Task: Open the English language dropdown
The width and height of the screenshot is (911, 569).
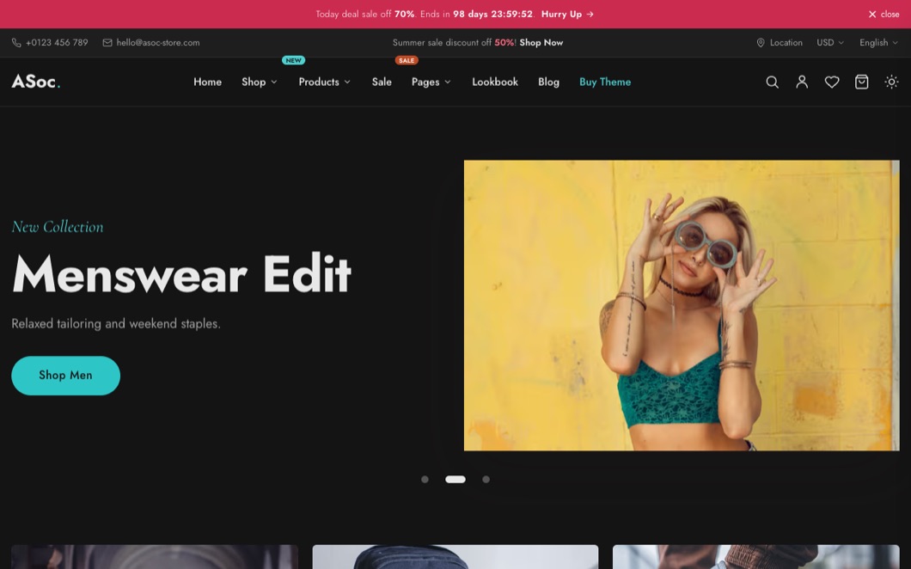Action: 878,42
